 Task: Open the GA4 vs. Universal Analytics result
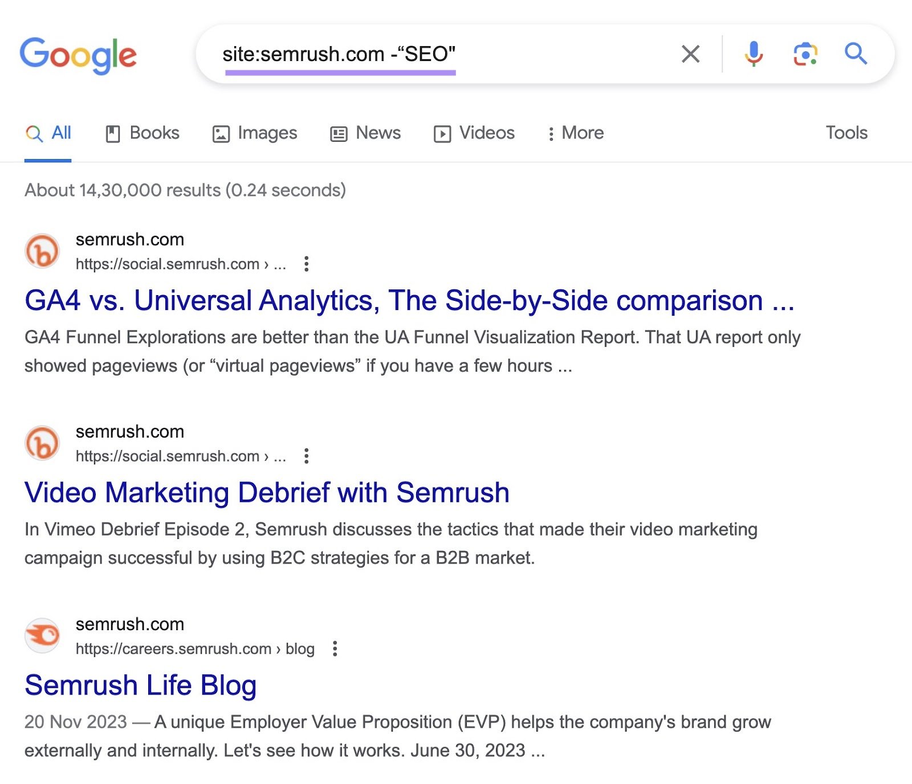click(x=410, y=300)
